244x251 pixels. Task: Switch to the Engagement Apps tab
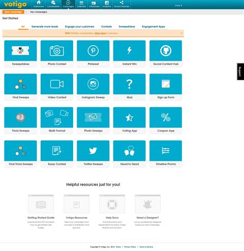pos(153,27)
